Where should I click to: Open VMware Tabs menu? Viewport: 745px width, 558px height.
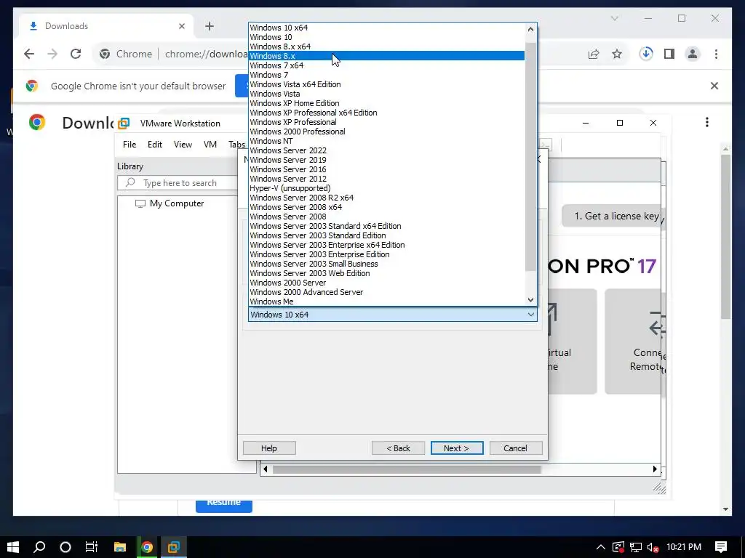[x=236, y=145]
